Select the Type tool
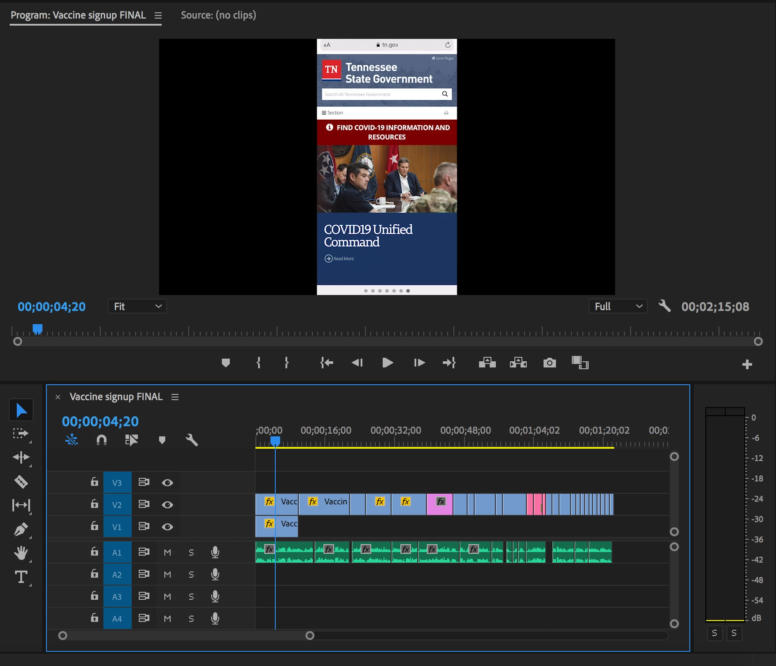This screenshot has height=666, width=776. click(x=21, y=577)
